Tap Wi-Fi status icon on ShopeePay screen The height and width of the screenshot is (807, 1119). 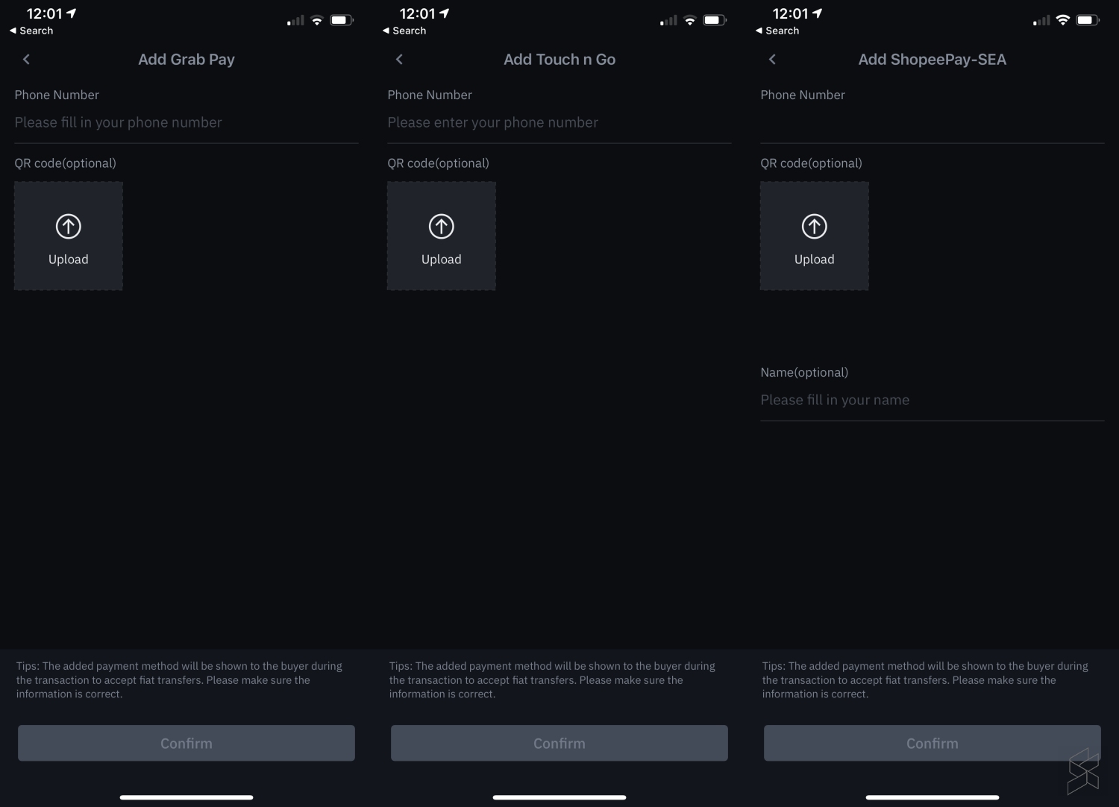tap(1063, 20)
